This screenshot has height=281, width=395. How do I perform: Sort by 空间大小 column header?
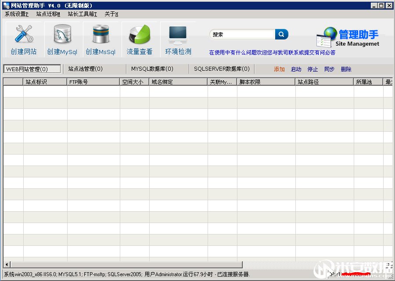click(135, 82)
